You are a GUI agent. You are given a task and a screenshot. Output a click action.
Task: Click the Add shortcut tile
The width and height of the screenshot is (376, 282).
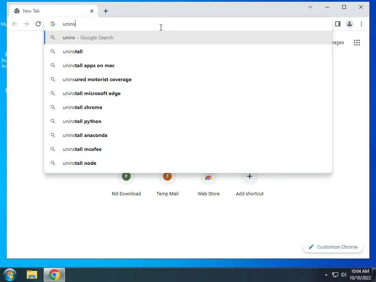coord(250,185)
